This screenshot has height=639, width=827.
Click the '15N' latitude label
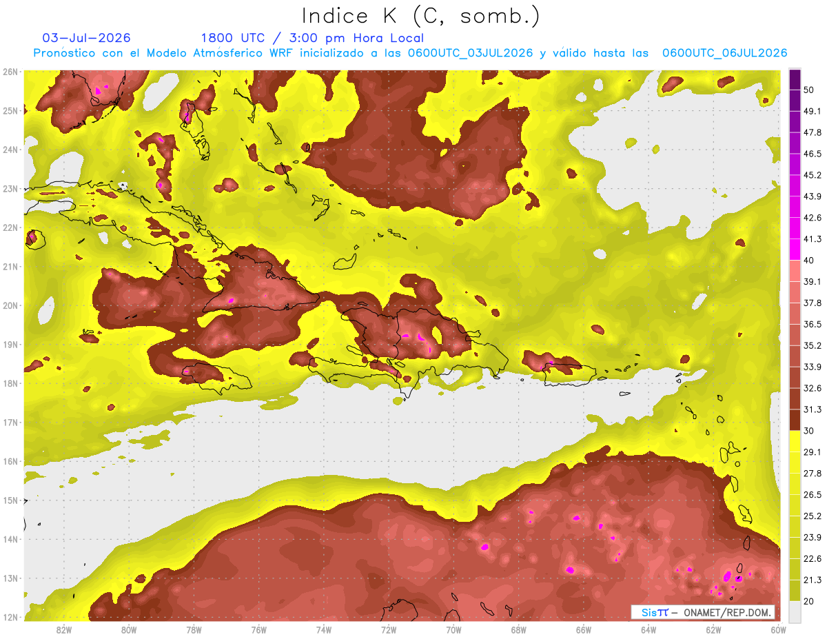[10, 500]
